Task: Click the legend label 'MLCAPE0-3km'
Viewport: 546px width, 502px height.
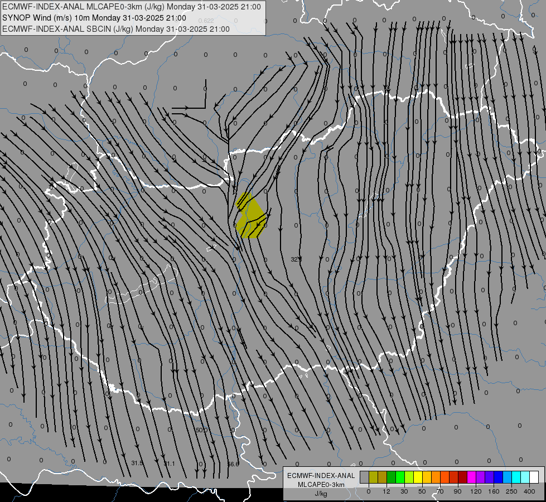Action: tap(321, 485)
